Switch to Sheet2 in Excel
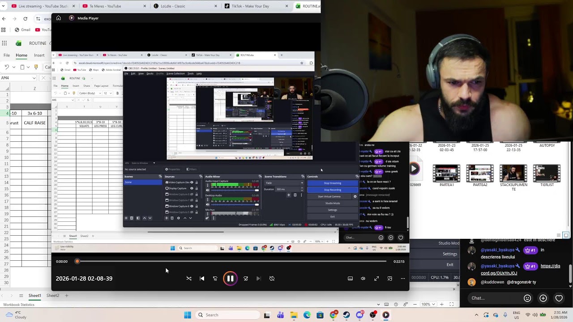 52,296
